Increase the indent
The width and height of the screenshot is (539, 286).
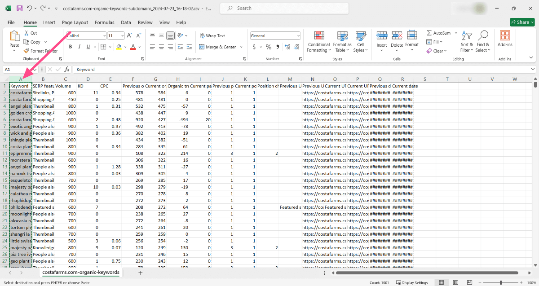tap(190, 47)
